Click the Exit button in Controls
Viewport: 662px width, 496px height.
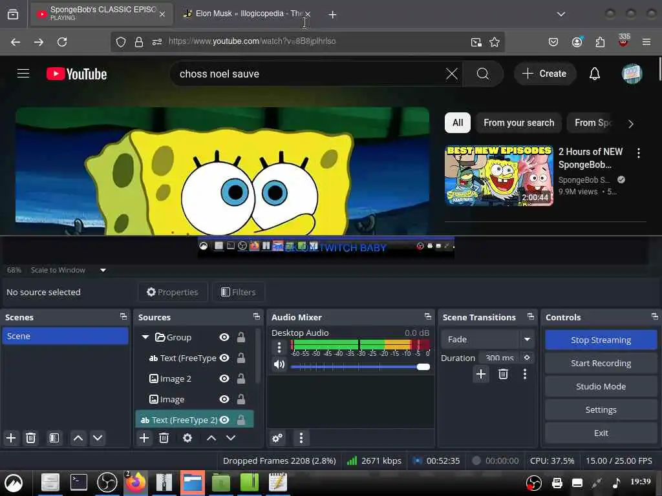[x=601, y=433]
